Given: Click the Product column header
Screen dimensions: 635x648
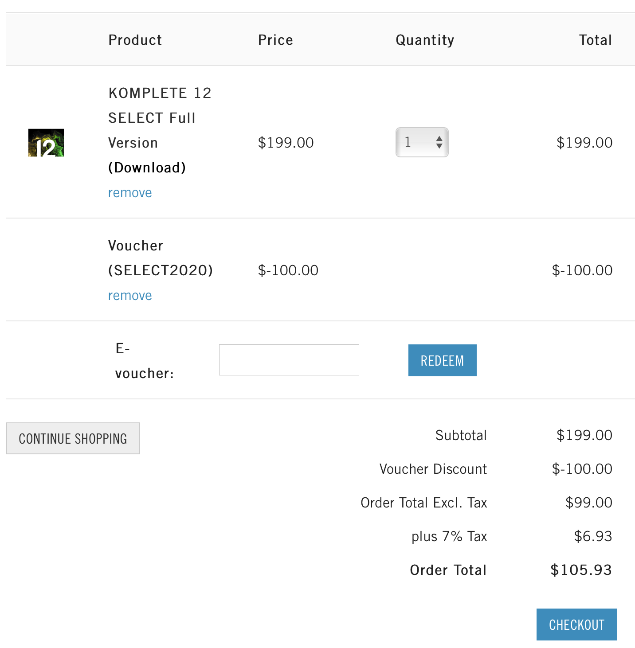Looking at the screenshot, I should [x=135, y=40].
